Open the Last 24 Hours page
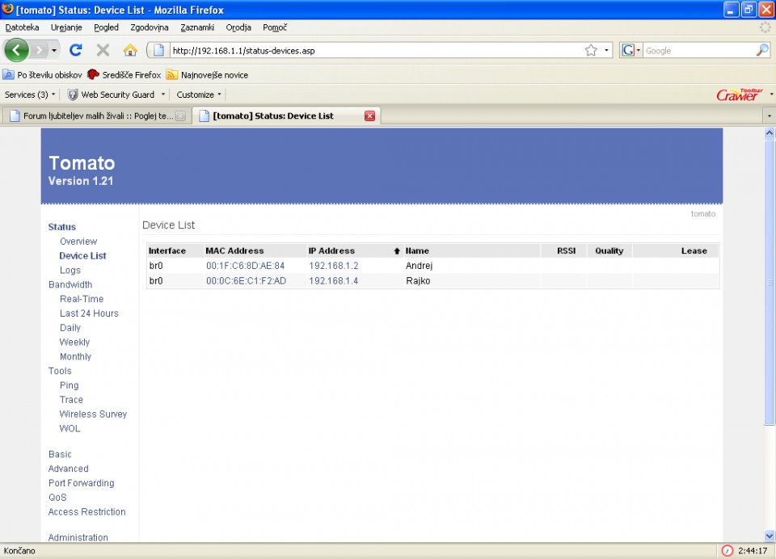This screenshot has height=559, width=776. click(x=89, y=313)
